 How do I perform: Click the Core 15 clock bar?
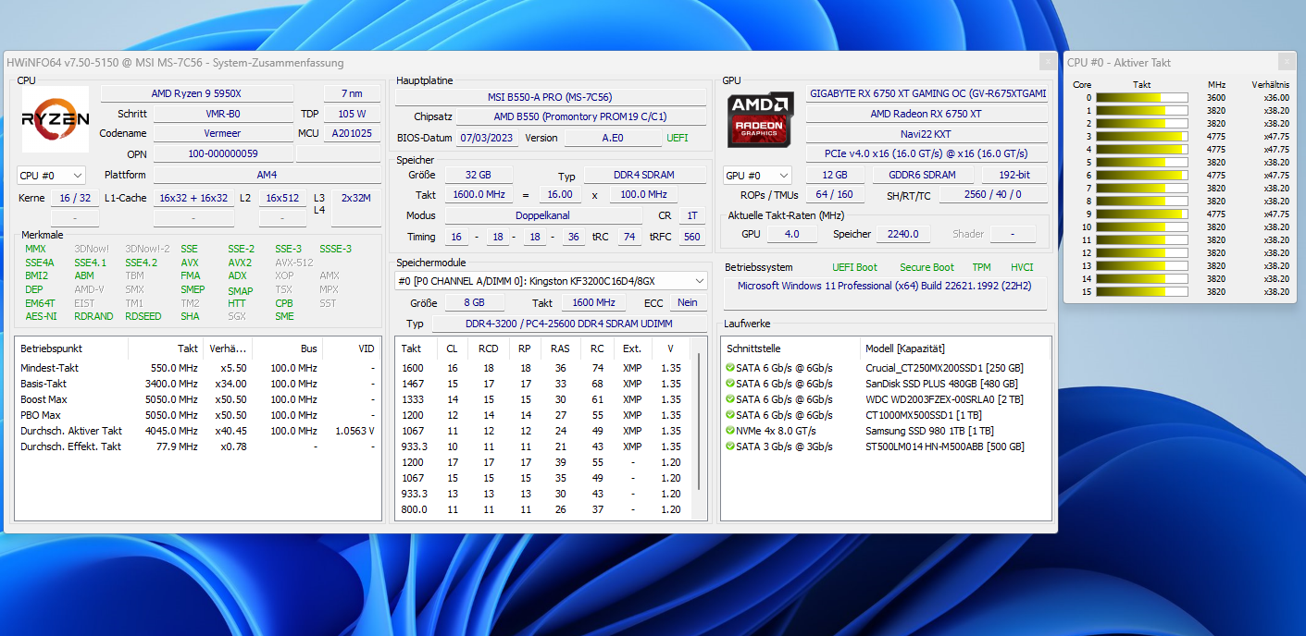coord(1143,291)
